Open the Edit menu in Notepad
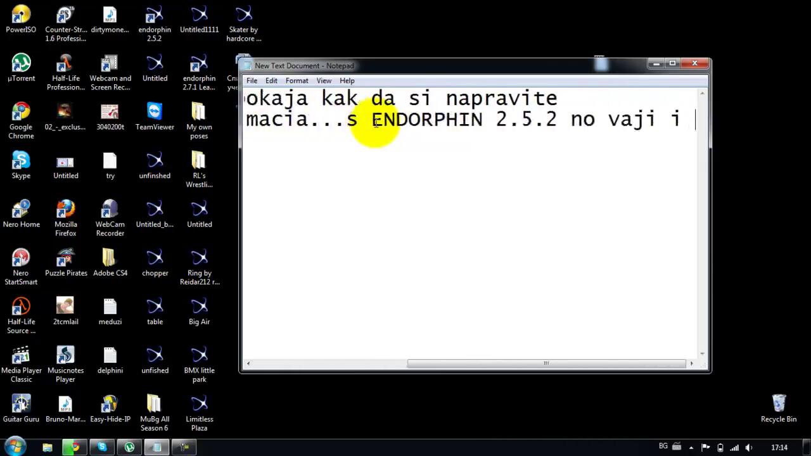The image size is (811, 456). tap(271, 80)
